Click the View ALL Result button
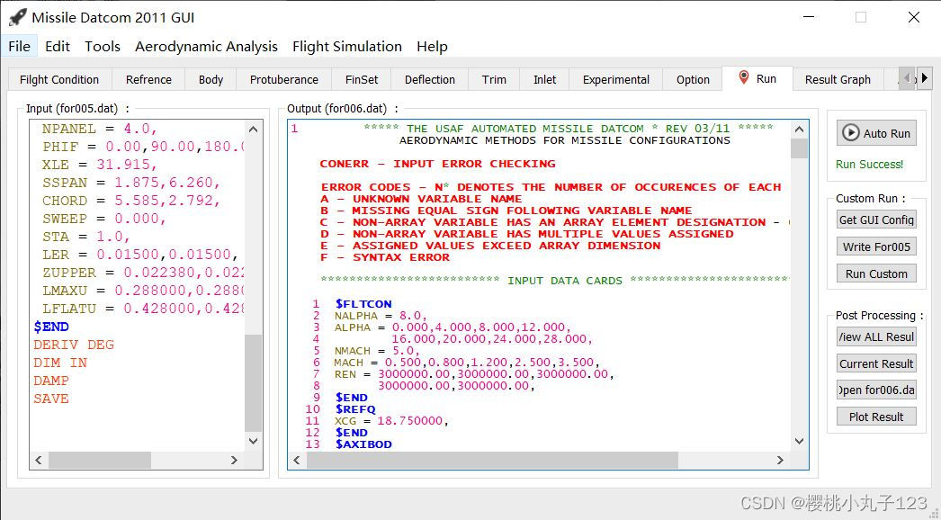The height and width of the screenshot is (520, 941). [876, 336]
